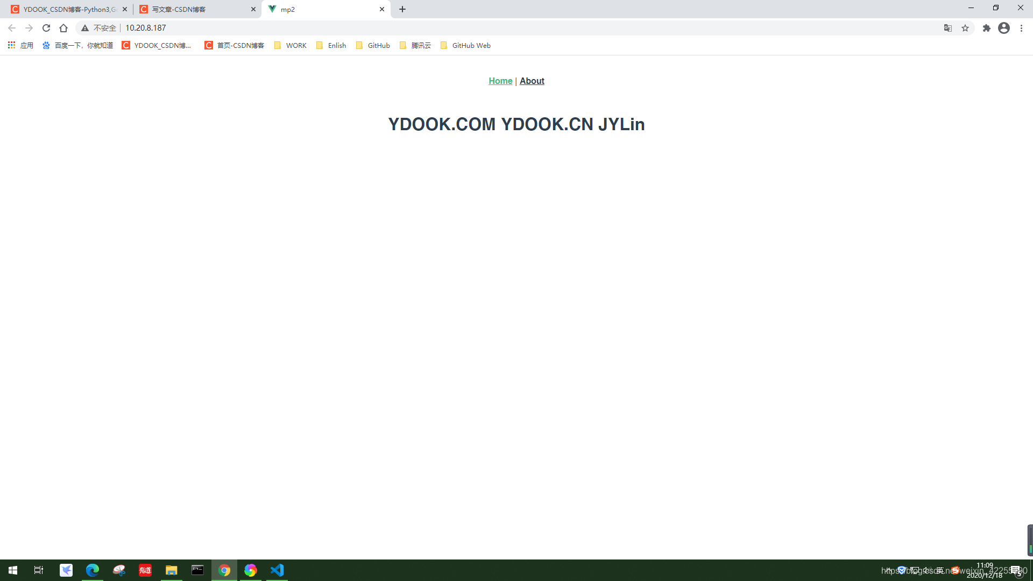This screenshot has width=1033, height=581.
Task: Open the Extensions puzzle icon
Action: pos(986,28)
